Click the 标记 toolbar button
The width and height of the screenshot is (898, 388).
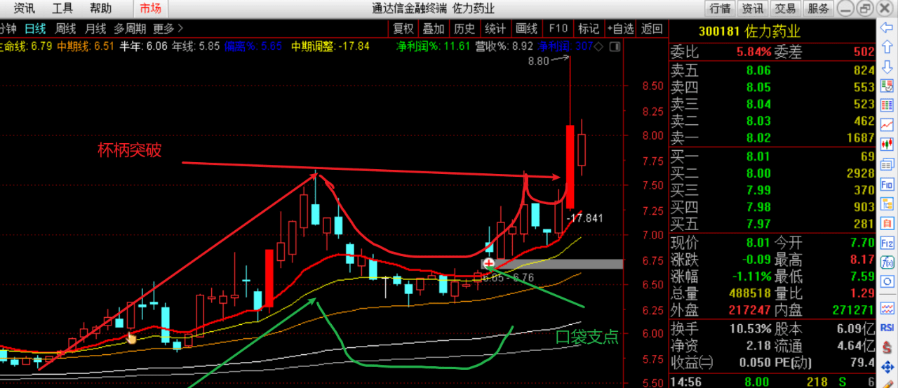(588, 28)
